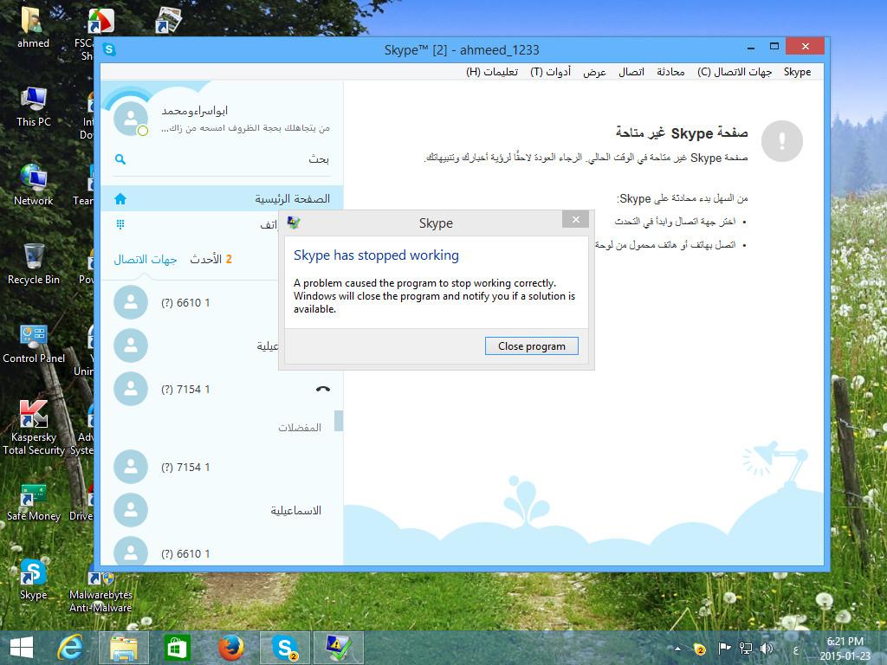
Task: Edit the mood message under the profile name
Action: coord(245,128)
